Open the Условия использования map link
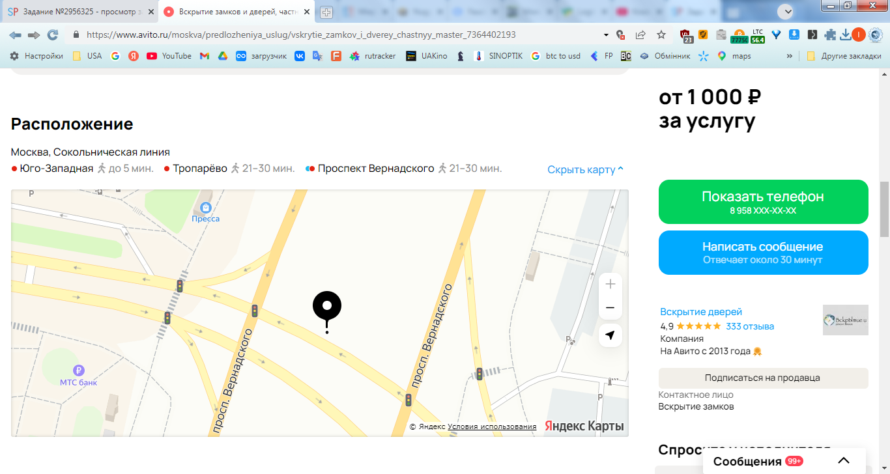Image resolution: width=890 pixels, height=474 pixels. point(492,426)
